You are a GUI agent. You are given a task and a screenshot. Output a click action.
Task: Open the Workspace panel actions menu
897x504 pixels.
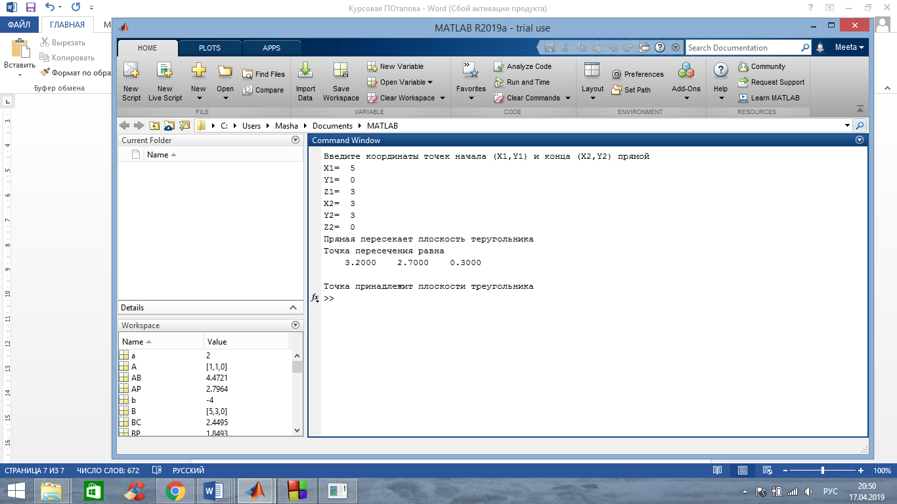[x=295, y=325]
